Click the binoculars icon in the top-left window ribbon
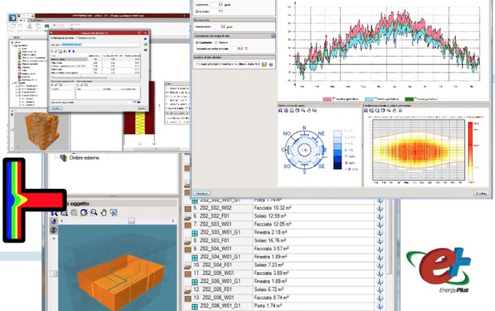The image size is (495, 311). point(47,26)
